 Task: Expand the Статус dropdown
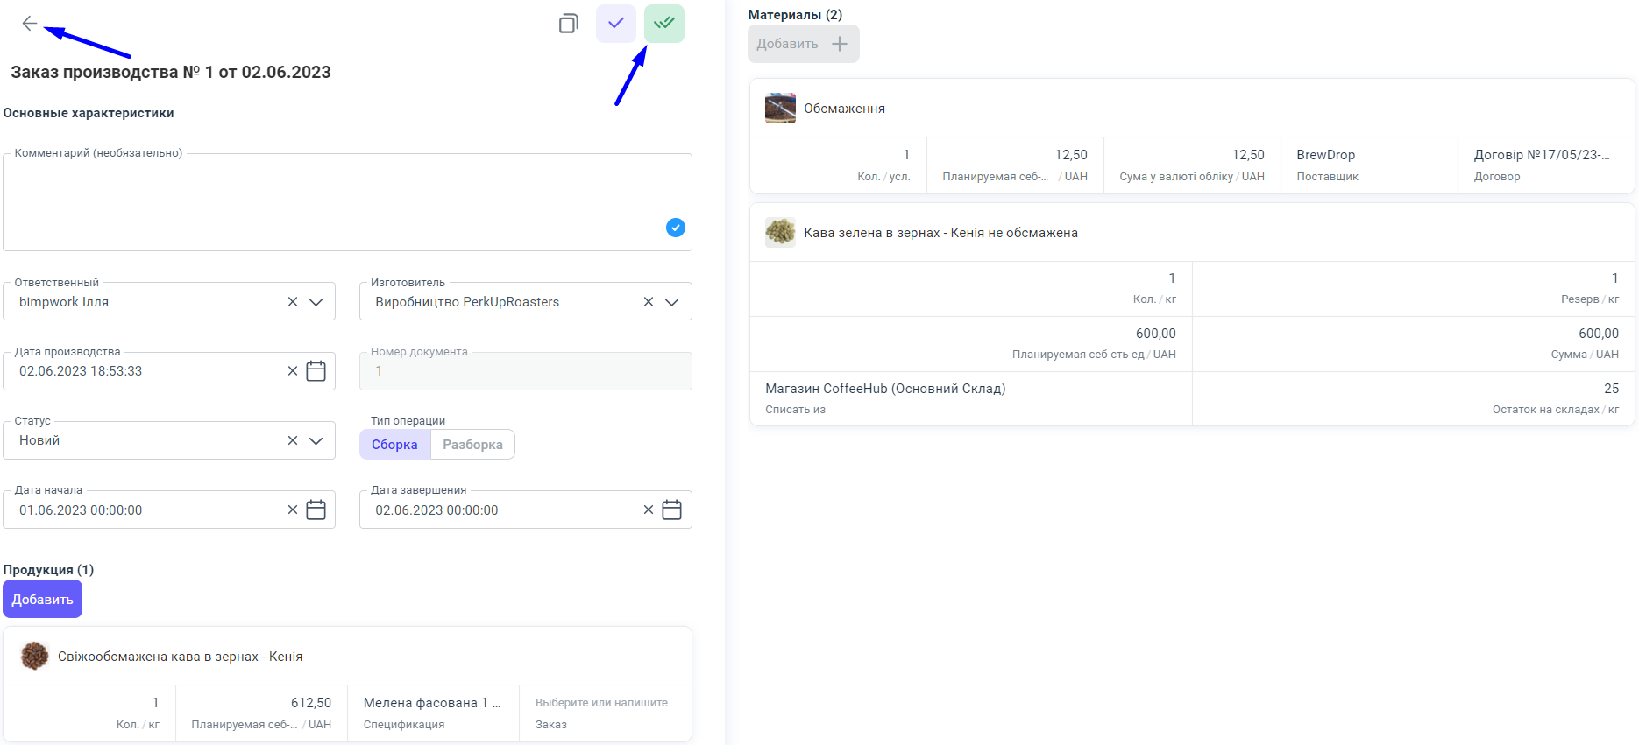316,441
